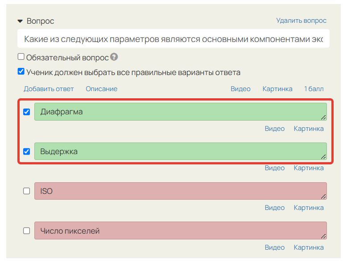Click Картинка link under Число пикселей
The width and height of the screenshot is (347, 264).
pos(309,247)
